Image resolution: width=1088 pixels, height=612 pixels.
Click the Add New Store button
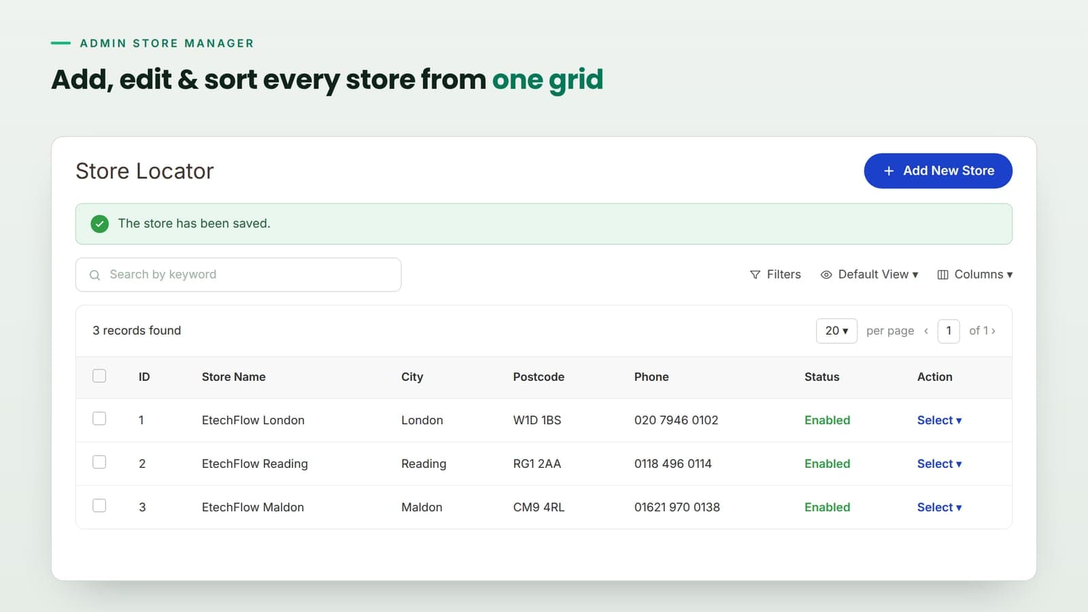click(938, 171)
